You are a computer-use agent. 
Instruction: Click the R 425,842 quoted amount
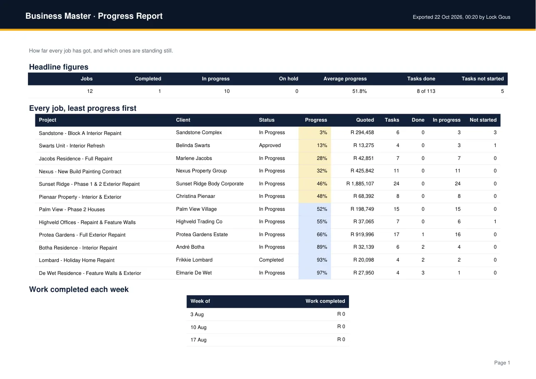pyautogui.click(x=362, y=171)
